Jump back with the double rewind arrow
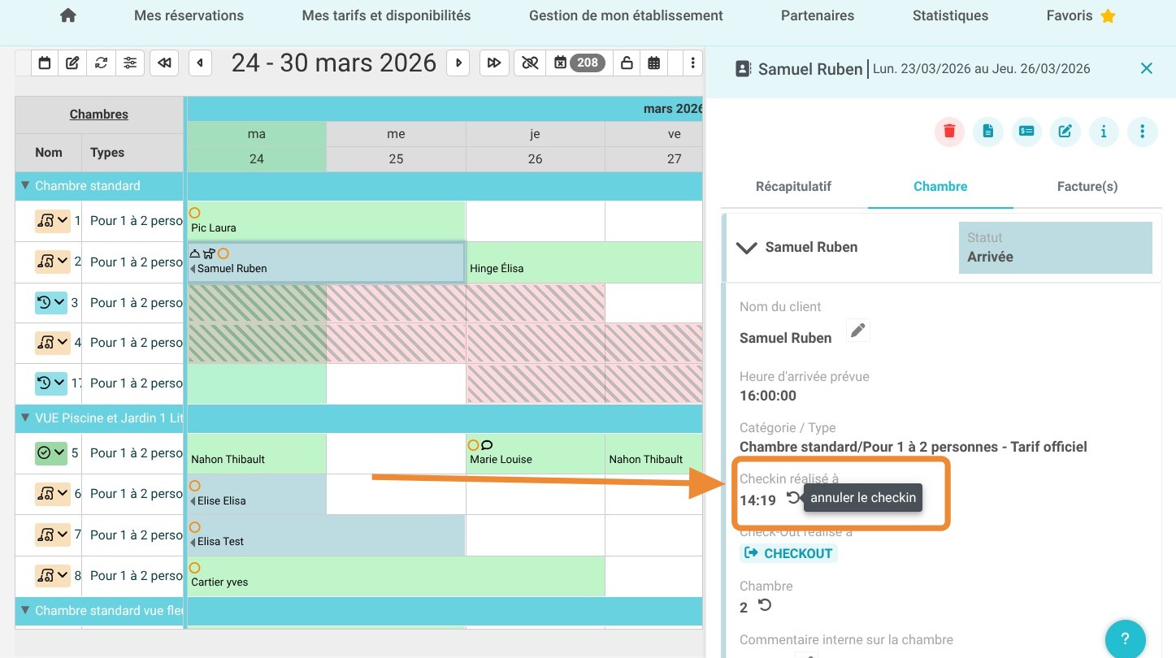This screenshot has height=658, width=1176. [x=164, y=63]
